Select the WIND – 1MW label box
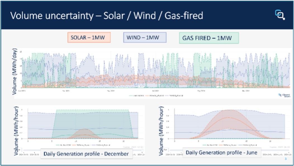294x166 pixels. [145, 37]
